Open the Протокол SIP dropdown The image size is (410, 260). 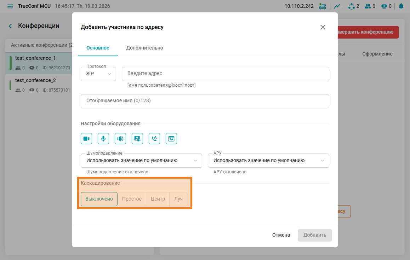coord(98,74)
